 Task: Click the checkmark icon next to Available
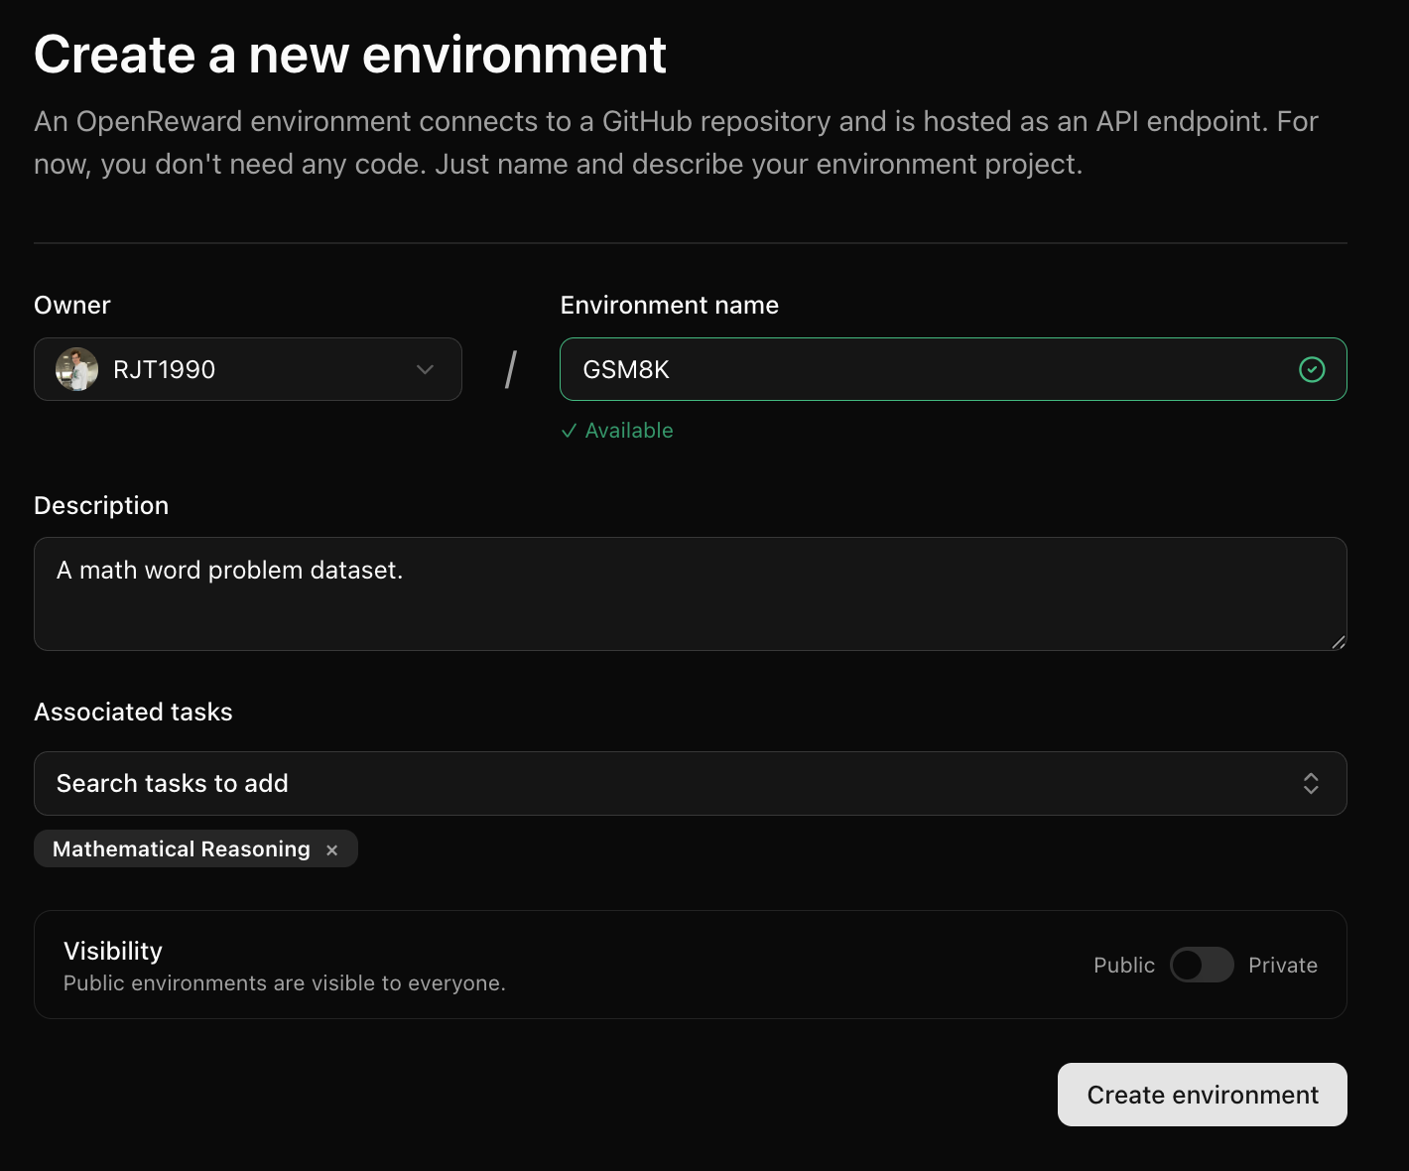pyautogui.click(x=570, y=431)
